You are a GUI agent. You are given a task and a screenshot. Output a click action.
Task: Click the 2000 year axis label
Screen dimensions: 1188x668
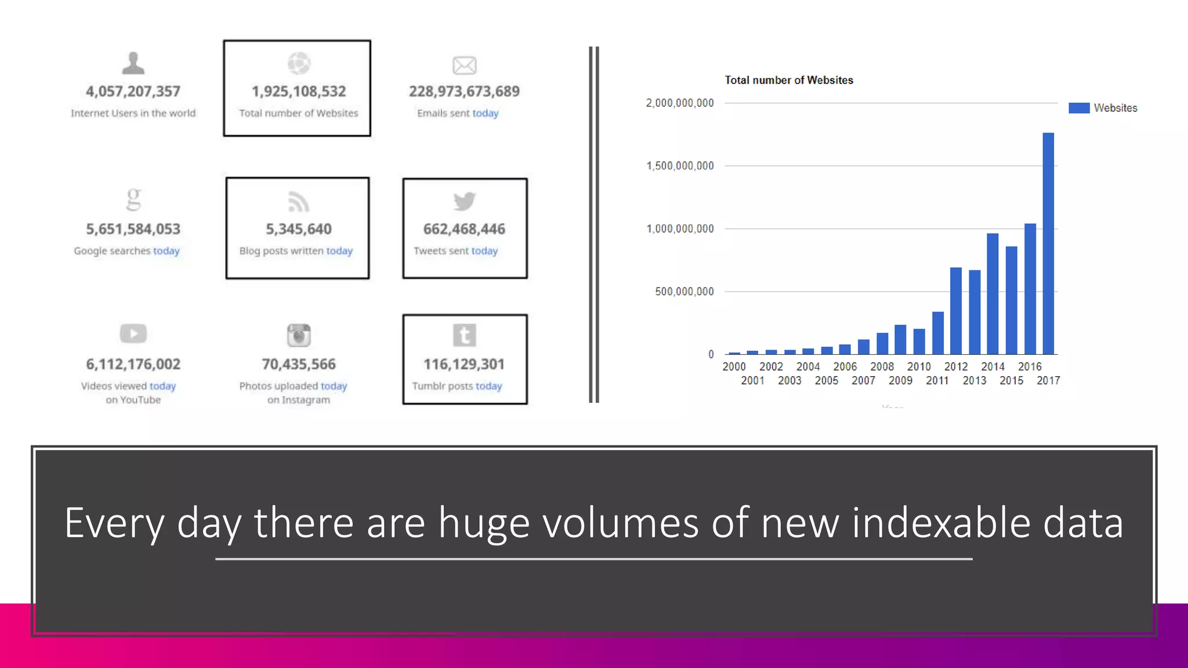734,366
